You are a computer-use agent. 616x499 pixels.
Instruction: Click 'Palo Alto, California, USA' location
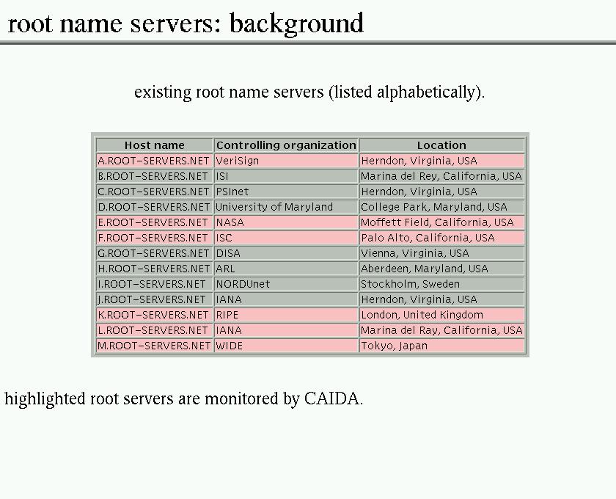442,238
